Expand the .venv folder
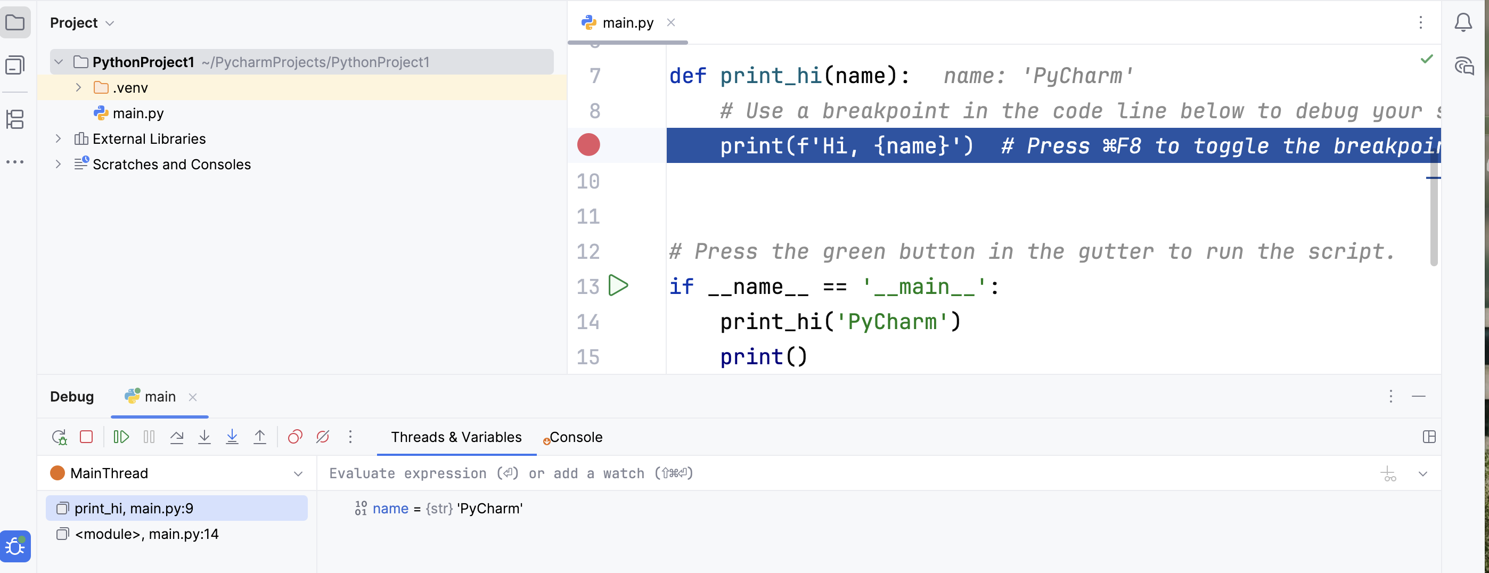The height and width of the screenshot is (573, 1489). [79, 88]
